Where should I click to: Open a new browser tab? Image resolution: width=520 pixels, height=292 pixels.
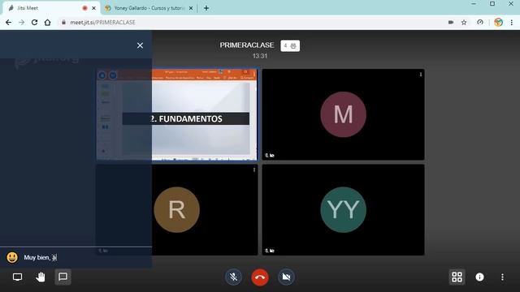click(x=206, y=8)
